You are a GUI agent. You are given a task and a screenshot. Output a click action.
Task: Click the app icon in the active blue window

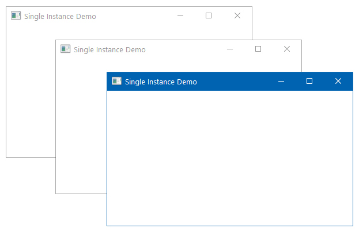pos(116,81)
